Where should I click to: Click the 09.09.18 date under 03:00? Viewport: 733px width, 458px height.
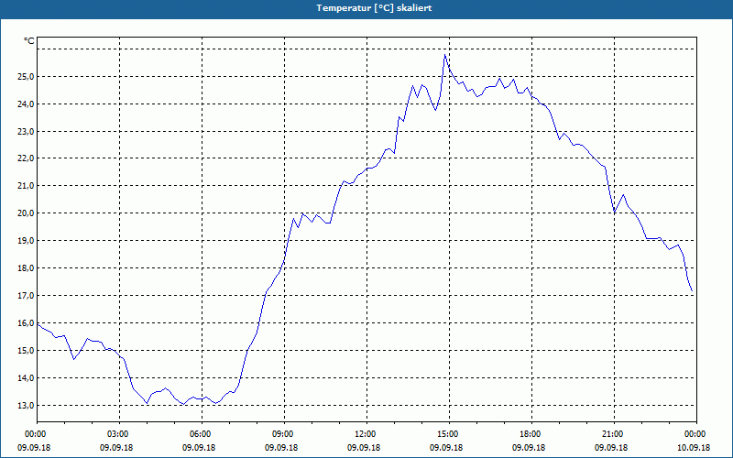tap(116, 448)
